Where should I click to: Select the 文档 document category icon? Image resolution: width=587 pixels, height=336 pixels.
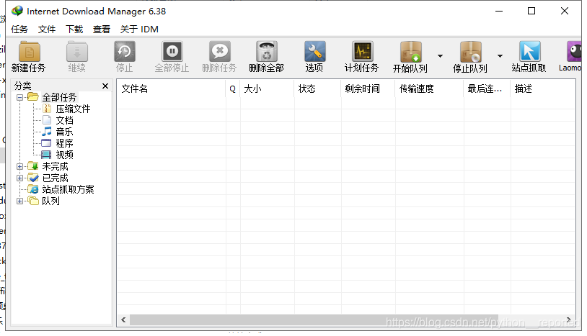pos(47,120)
